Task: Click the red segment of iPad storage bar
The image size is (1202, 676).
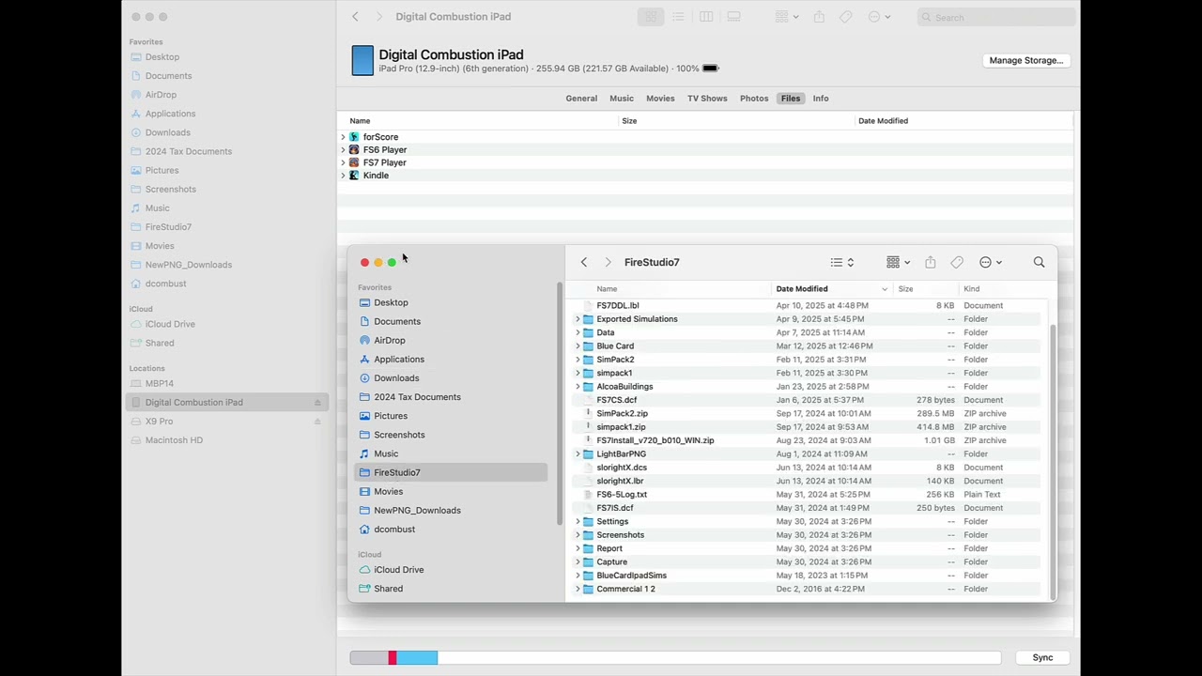Action: click(x=393, y=658)
